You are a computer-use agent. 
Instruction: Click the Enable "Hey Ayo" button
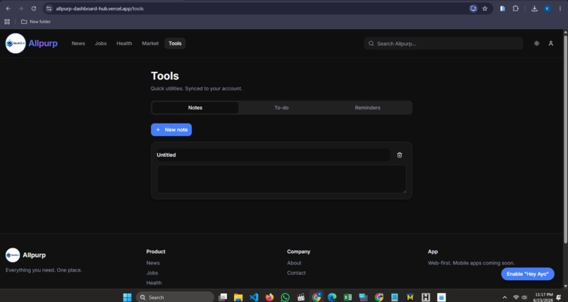pyautogui.click(x=528, y=274)
